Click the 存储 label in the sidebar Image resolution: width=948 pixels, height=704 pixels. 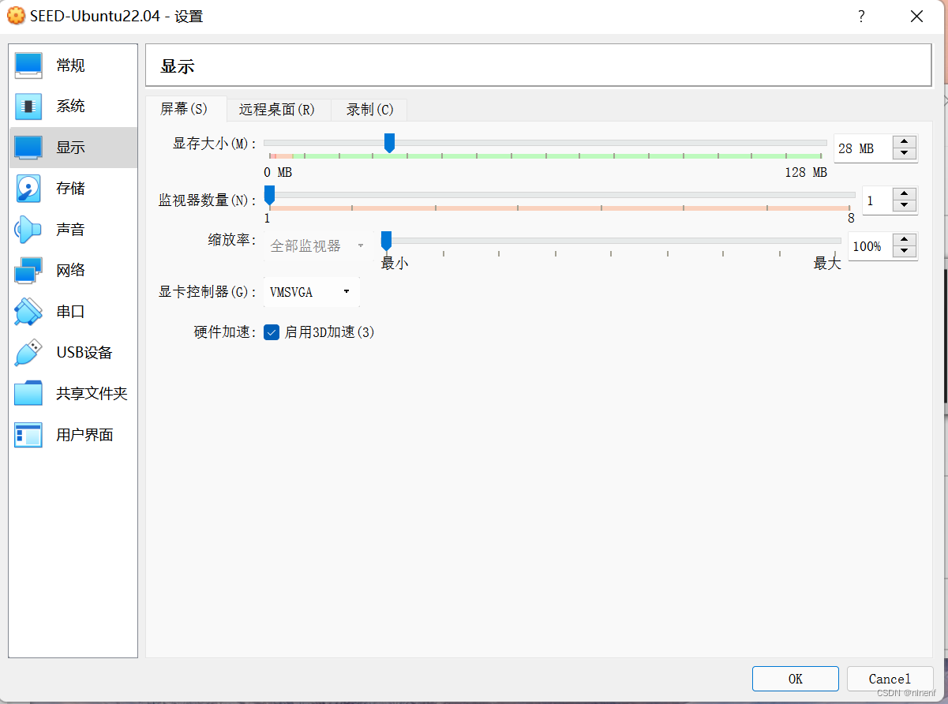coord(70,189)
